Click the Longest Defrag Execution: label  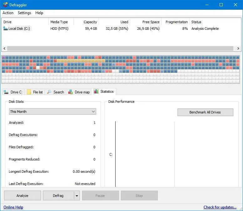[x=29, y=171]
